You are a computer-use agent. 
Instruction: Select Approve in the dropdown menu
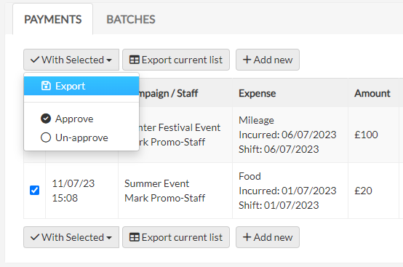(x=81, y=119)
